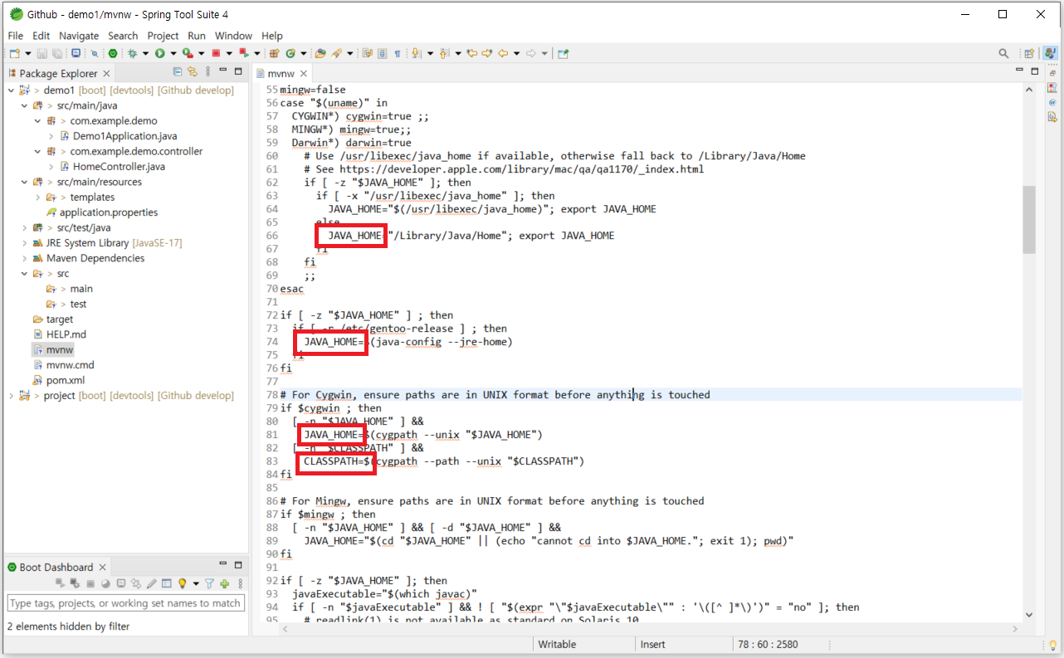Click Boot Dashboard filter input field
The height and width of the screenshot is (658, 1064).
125,603
